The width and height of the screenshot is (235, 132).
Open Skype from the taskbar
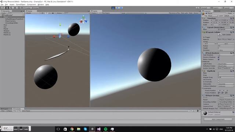pos(86,129)
